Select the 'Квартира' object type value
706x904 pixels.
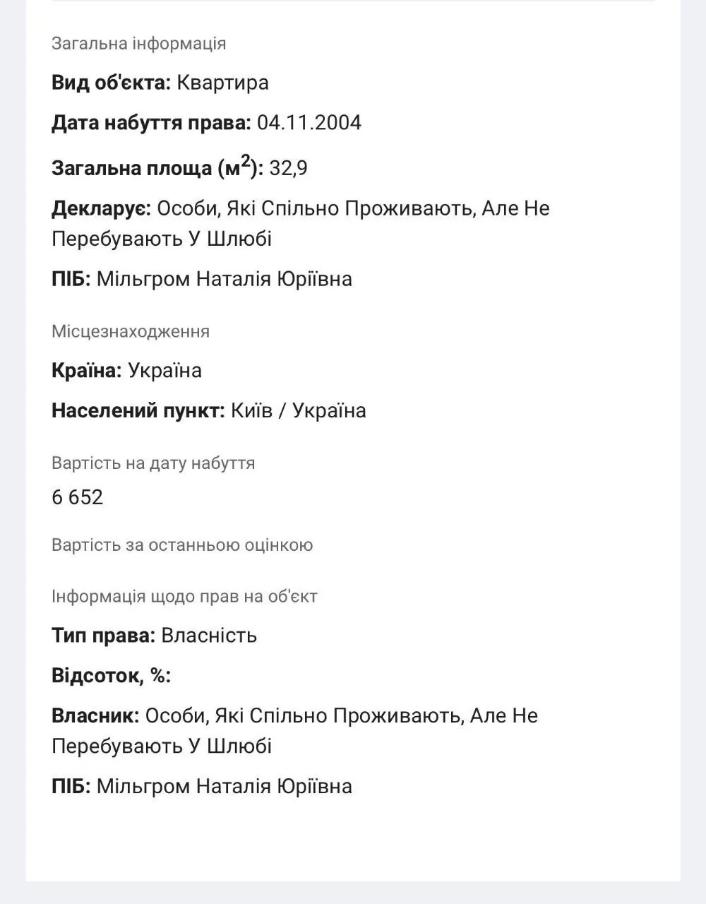tap(222, 83)
